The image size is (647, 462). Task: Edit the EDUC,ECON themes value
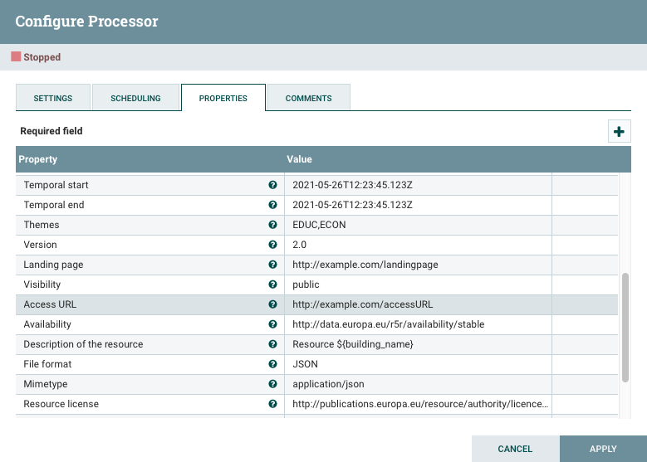[418, 225]
